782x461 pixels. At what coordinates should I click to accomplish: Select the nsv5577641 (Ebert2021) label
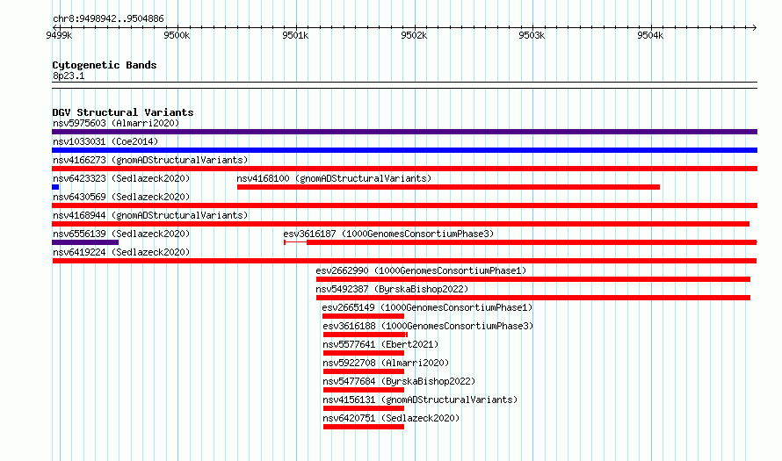380,344
